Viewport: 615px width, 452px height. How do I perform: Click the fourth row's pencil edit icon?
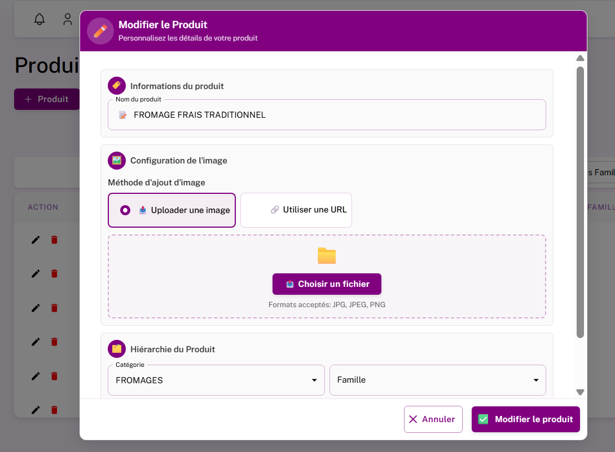coord(36,342)
